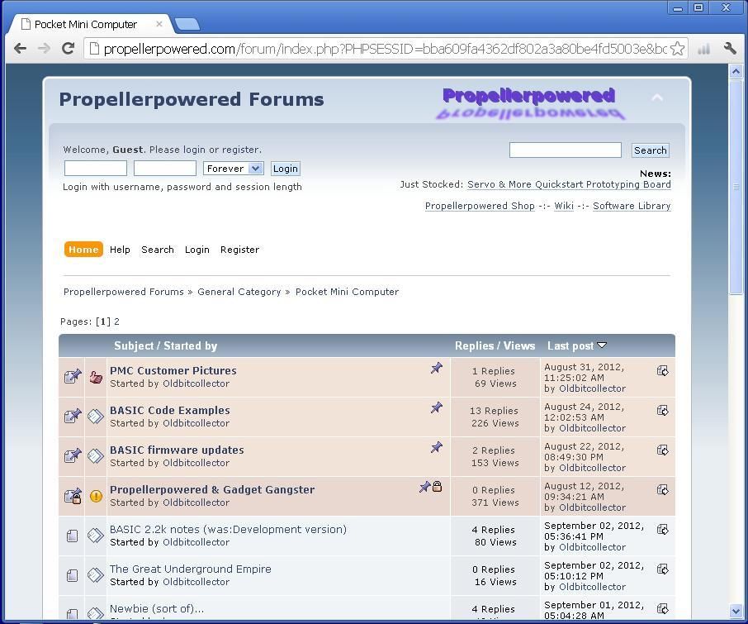Viewport: 748px width, 624px height.
Task: Reload the page with refresh icon
Action: (69, 48)
